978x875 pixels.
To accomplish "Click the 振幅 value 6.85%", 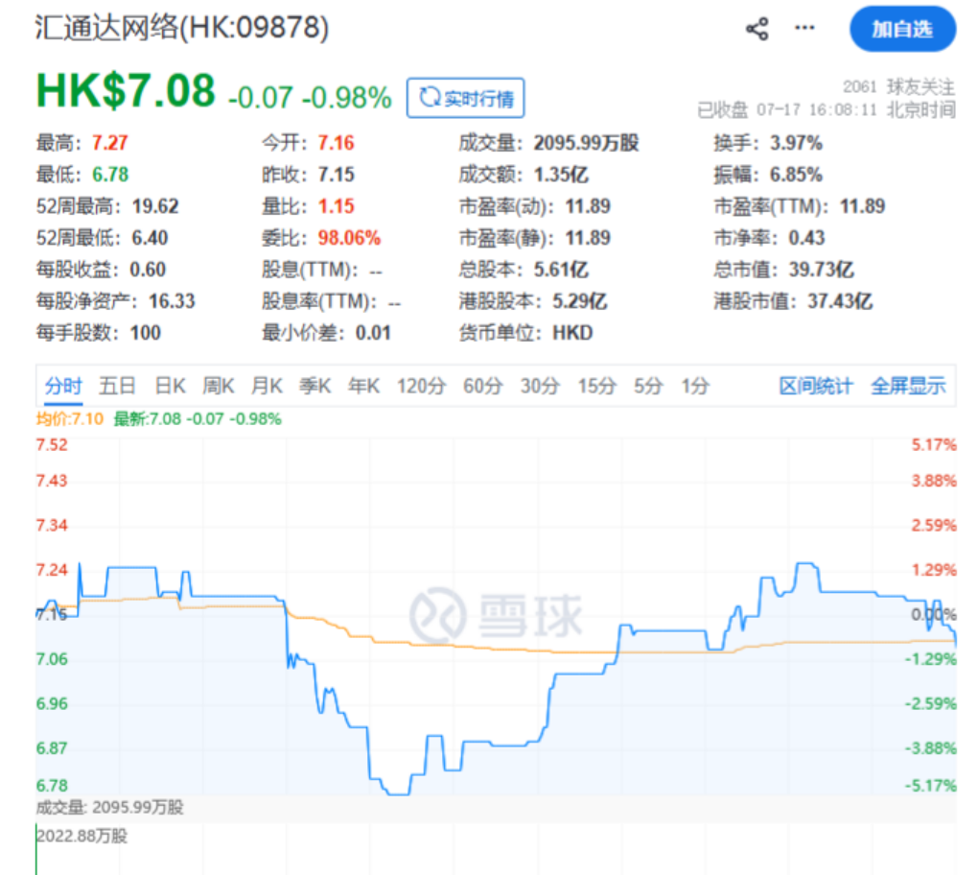I will [796, 175].
